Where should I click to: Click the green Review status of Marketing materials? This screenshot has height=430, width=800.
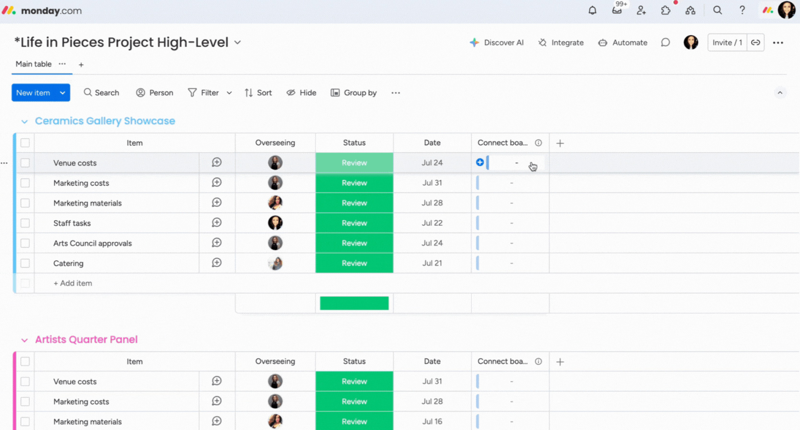point(354,203)
